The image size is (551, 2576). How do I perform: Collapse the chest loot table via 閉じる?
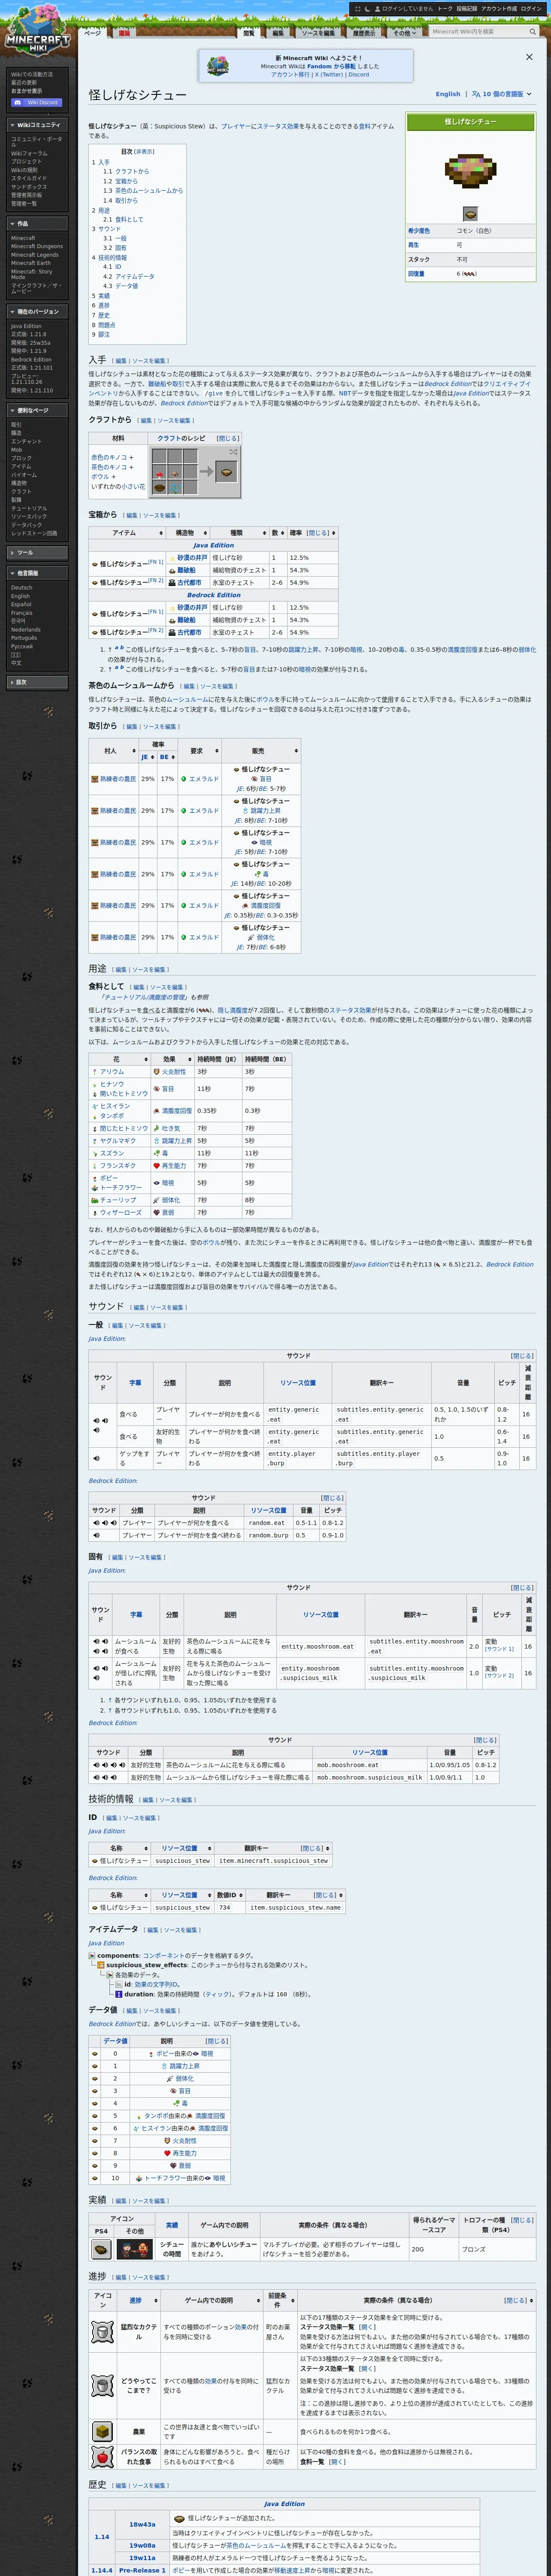pyautogui.click(x=318, y=533)
